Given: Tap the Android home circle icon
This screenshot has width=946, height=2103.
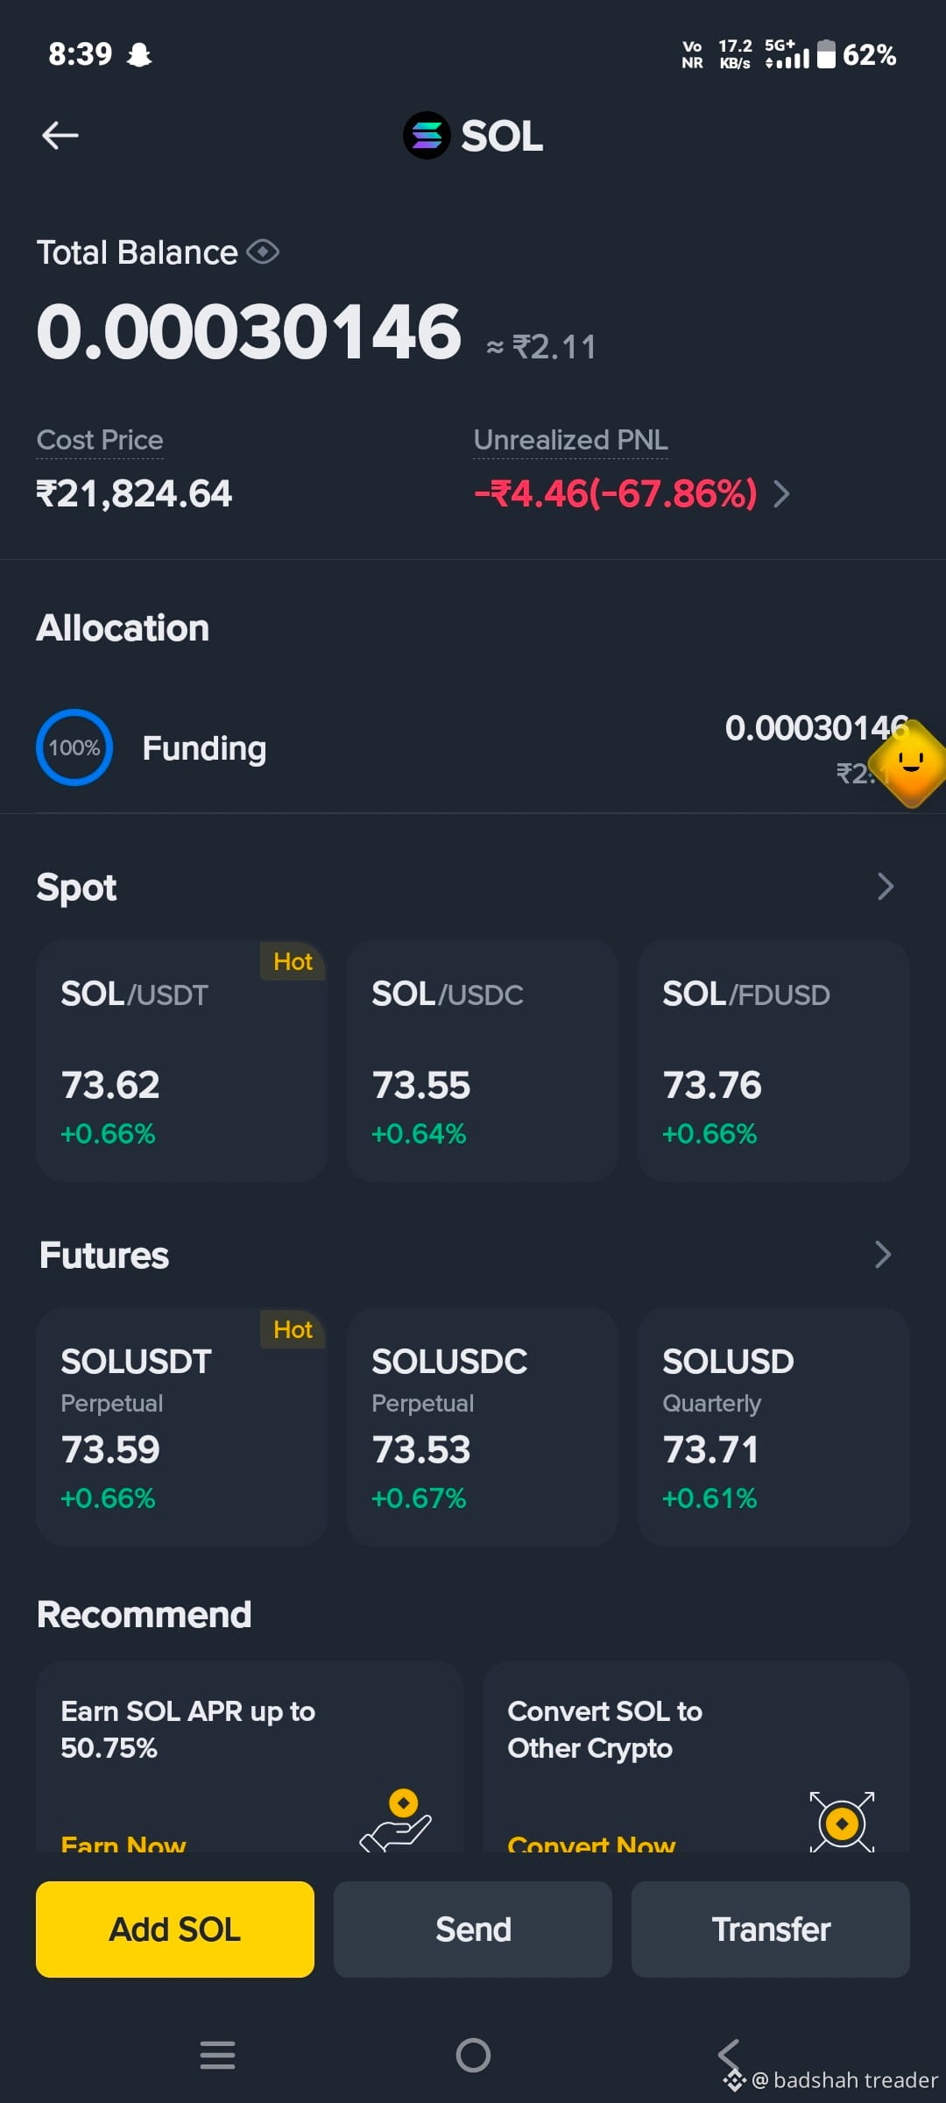Looking at the screenshot, I should pos(473,2055).
